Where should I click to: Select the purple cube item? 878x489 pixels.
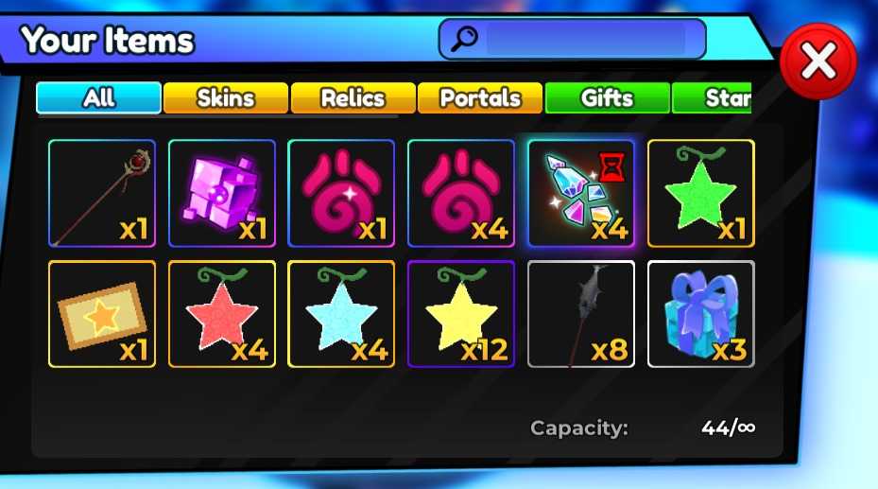pyautogui.click(x=222, y=193)
